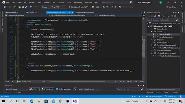Click the Pending Changes Filter clock icon

163,16
